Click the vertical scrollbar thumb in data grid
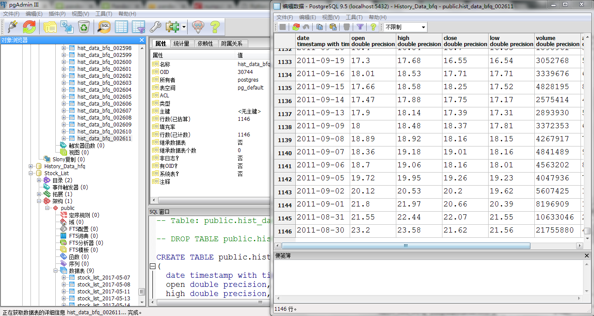 [x=587, y=231]
